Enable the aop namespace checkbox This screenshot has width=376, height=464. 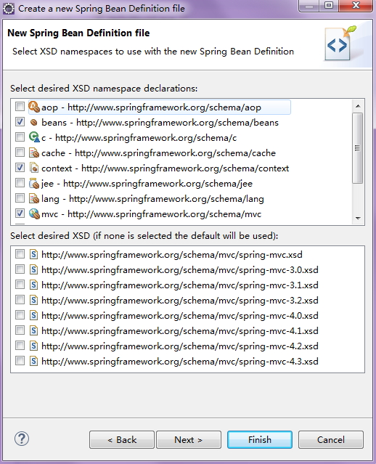point(20,106)
